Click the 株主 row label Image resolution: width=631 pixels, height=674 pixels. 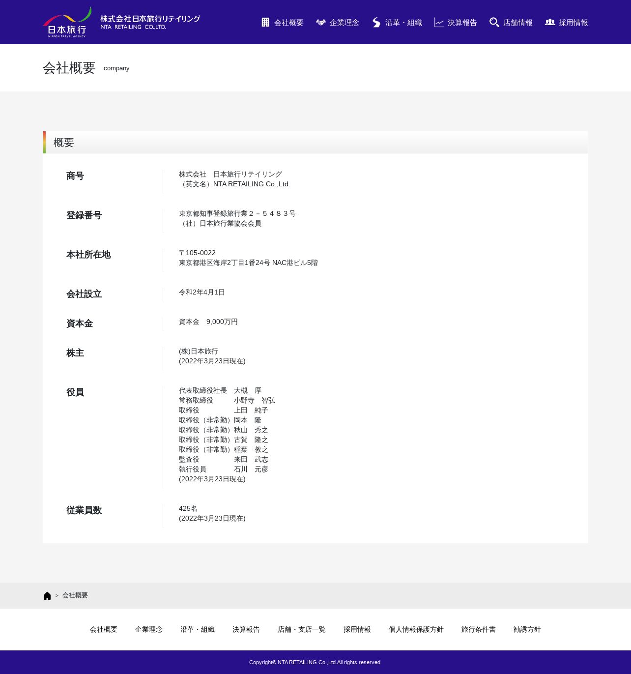click(75, 353)
